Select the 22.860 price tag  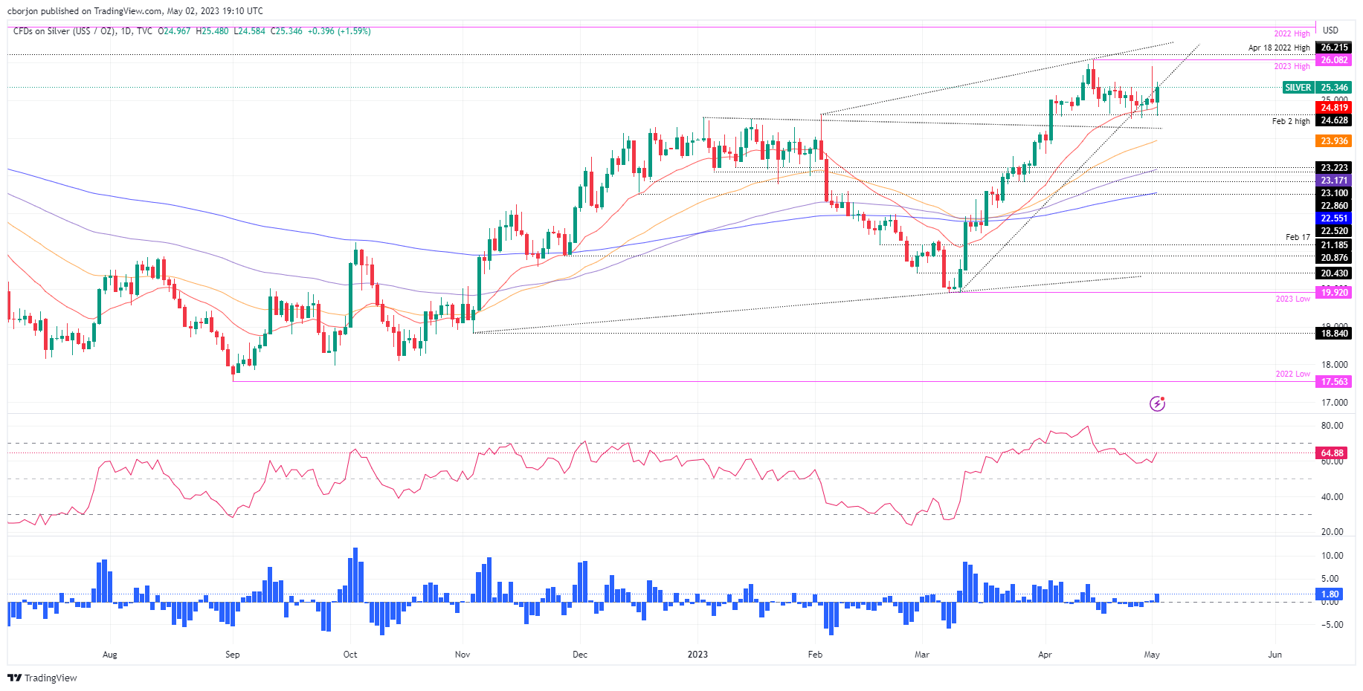tap(1335, 206)
